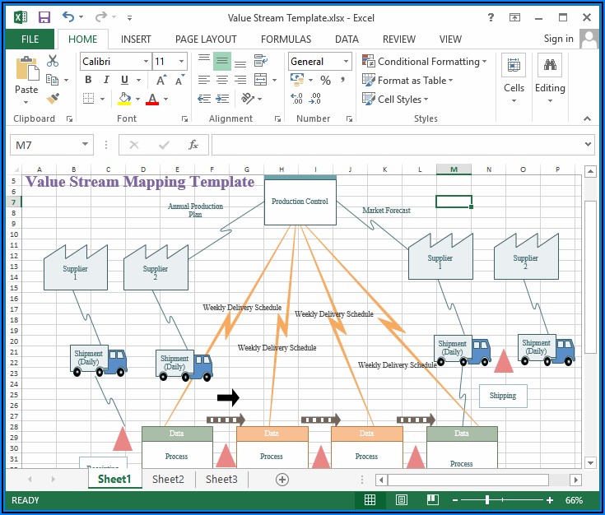Viewport: 605px width, 515px height.
Task: Click the Format Painter brush icon
Action: coord(53,99)
